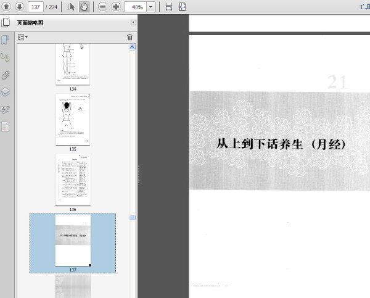Viewport: 370px width, 298px height.
Task: Open the zoom percentage dropdown arrow
Action: (x=150, y=7)
